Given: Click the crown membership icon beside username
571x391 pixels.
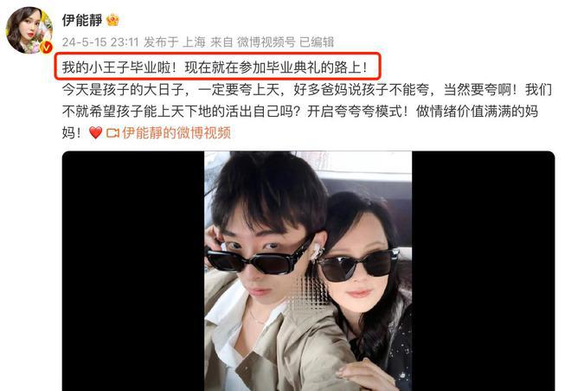Looking at the screenshot, I should point(112,20).
